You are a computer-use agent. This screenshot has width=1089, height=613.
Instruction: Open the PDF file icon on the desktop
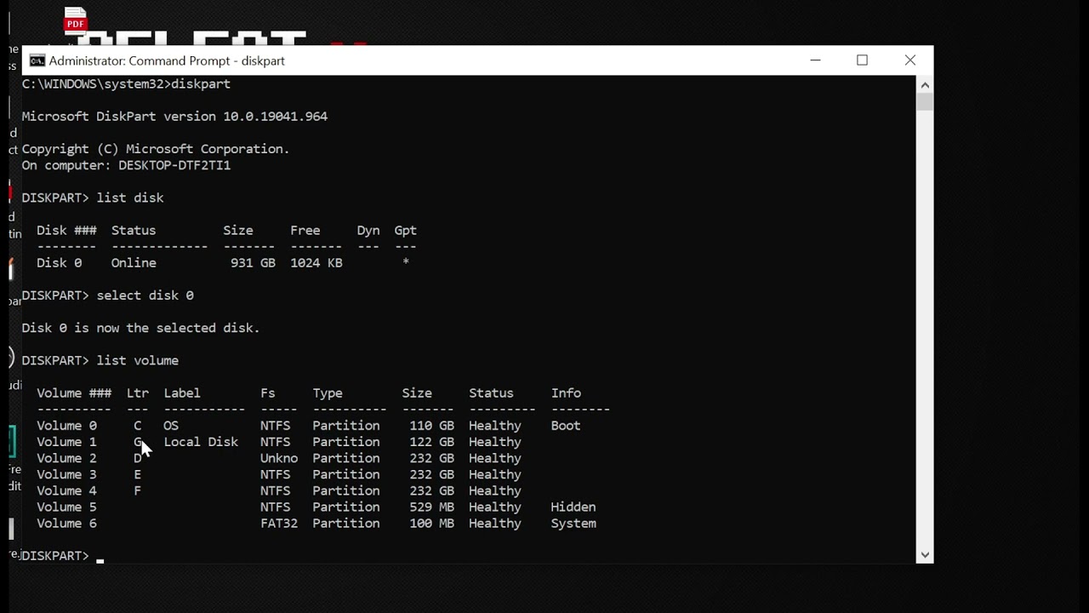76,20
